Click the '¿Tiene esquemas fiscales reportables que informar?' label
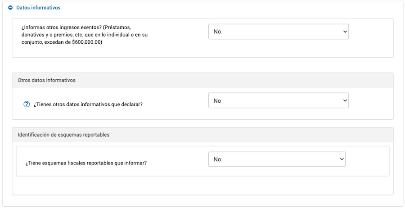Image resolution: width=405 pixels, height=209 pixels. click(86, 163)
